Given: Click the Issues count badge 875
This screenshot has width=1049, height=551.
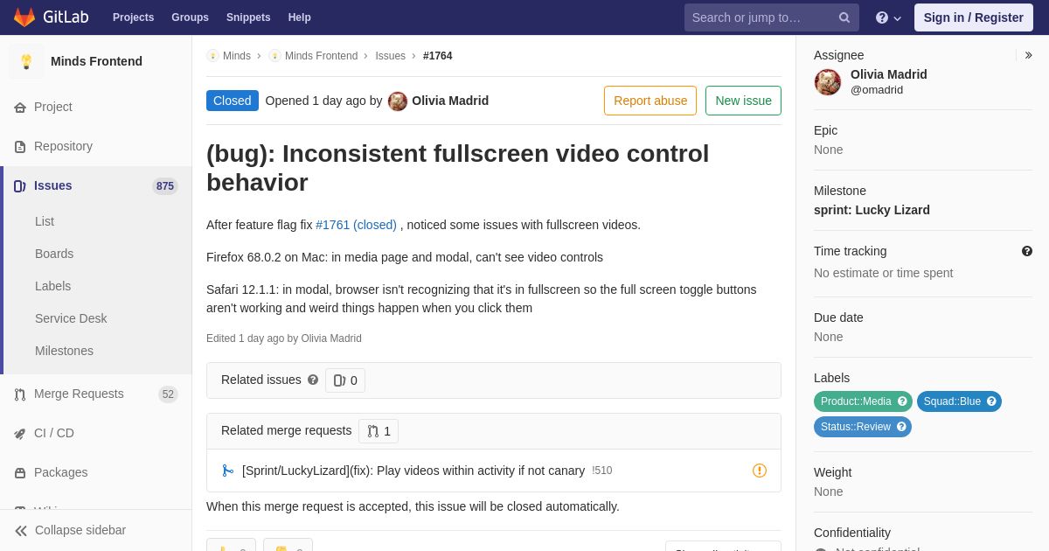Looking at the screenshot, I should pyautogui.click(x=165, y=186).
